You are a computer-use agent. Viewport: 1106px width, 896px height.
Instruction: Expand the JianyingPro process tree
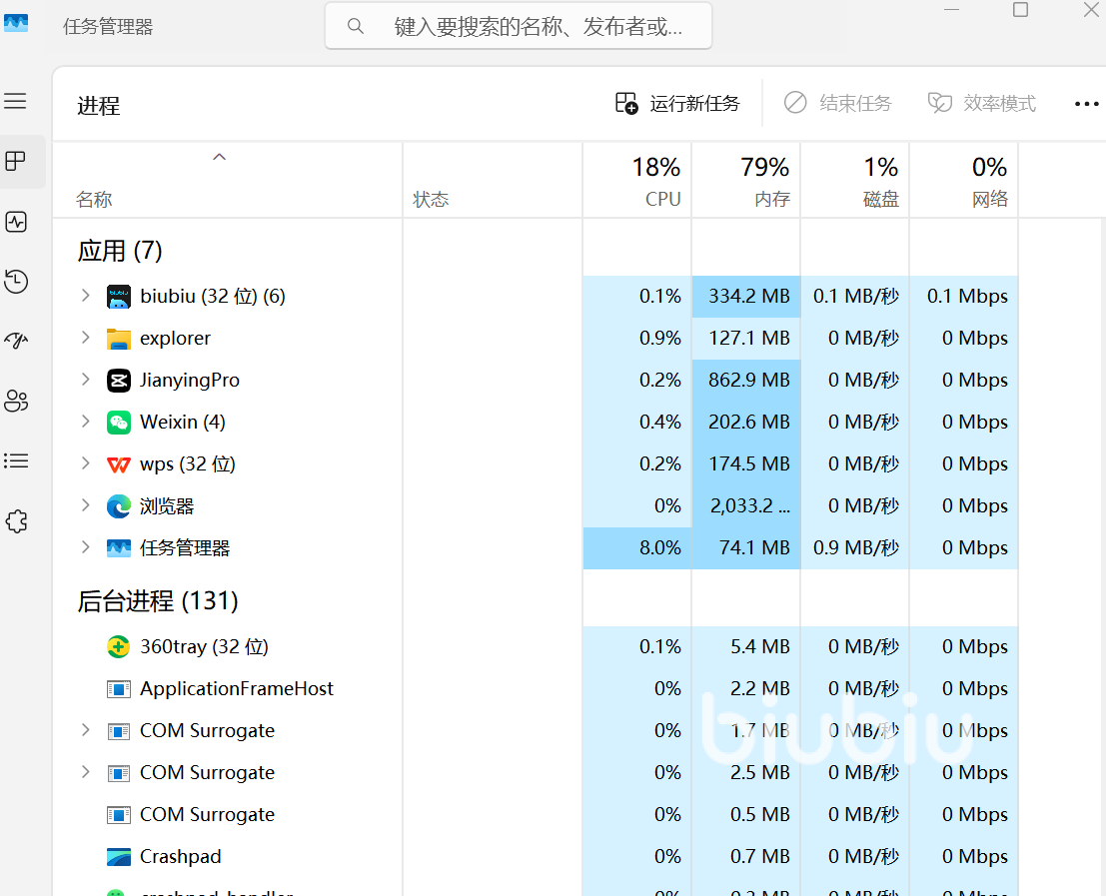[x=86, y=380]
